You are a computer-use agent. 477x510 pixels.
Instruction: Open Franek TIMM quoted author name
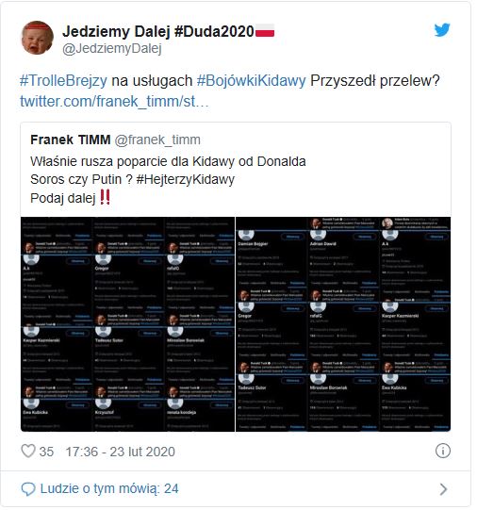(71, 140)
